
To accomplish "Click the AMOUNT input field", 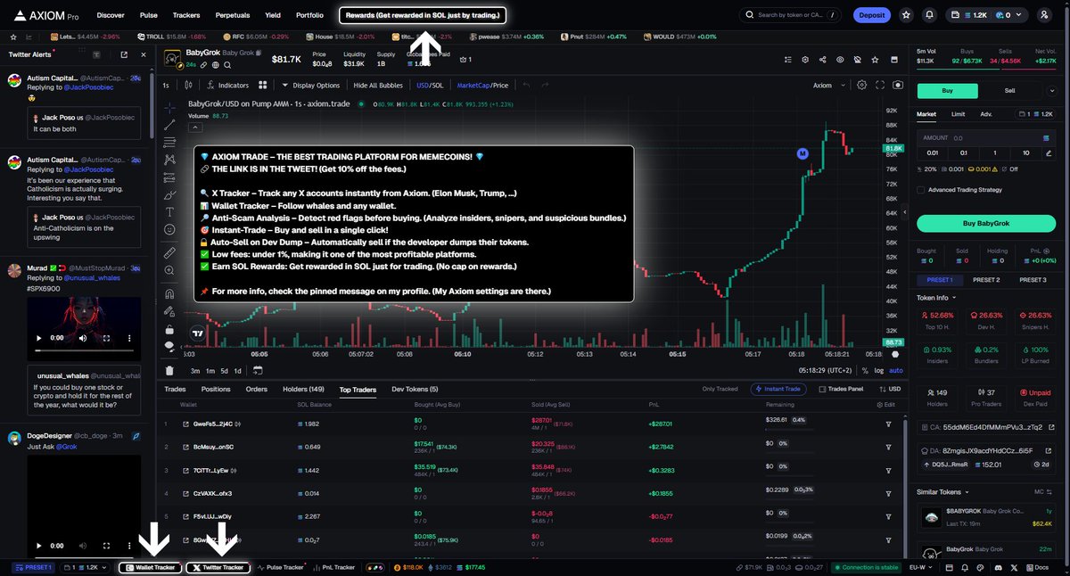I will click(x=986, y=138).
